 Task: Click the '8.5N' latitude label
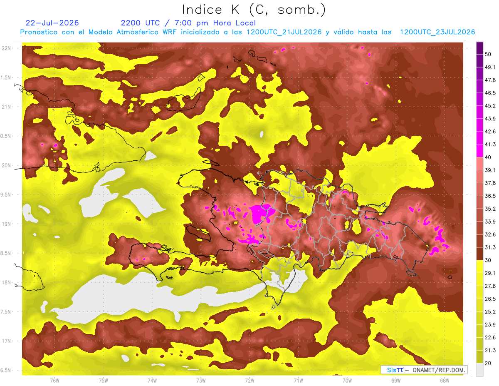[x=6, y=253]
